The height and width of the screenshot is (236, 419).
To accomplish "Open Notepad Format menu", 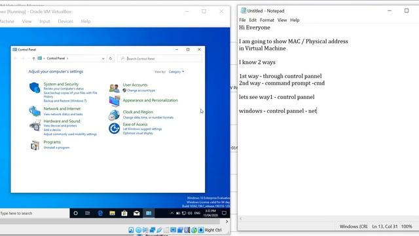I will click(267, 20).
